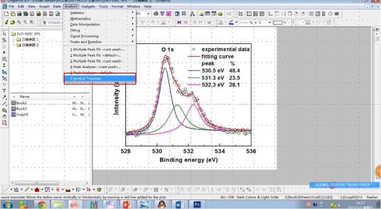This screenshot has height=209, width=381.
Task: Select Graph5 in the project window list
Action: click(x=20, y=114)
